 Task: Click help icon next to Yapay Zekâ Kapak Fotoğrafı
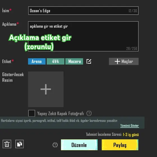click(89, 113)
